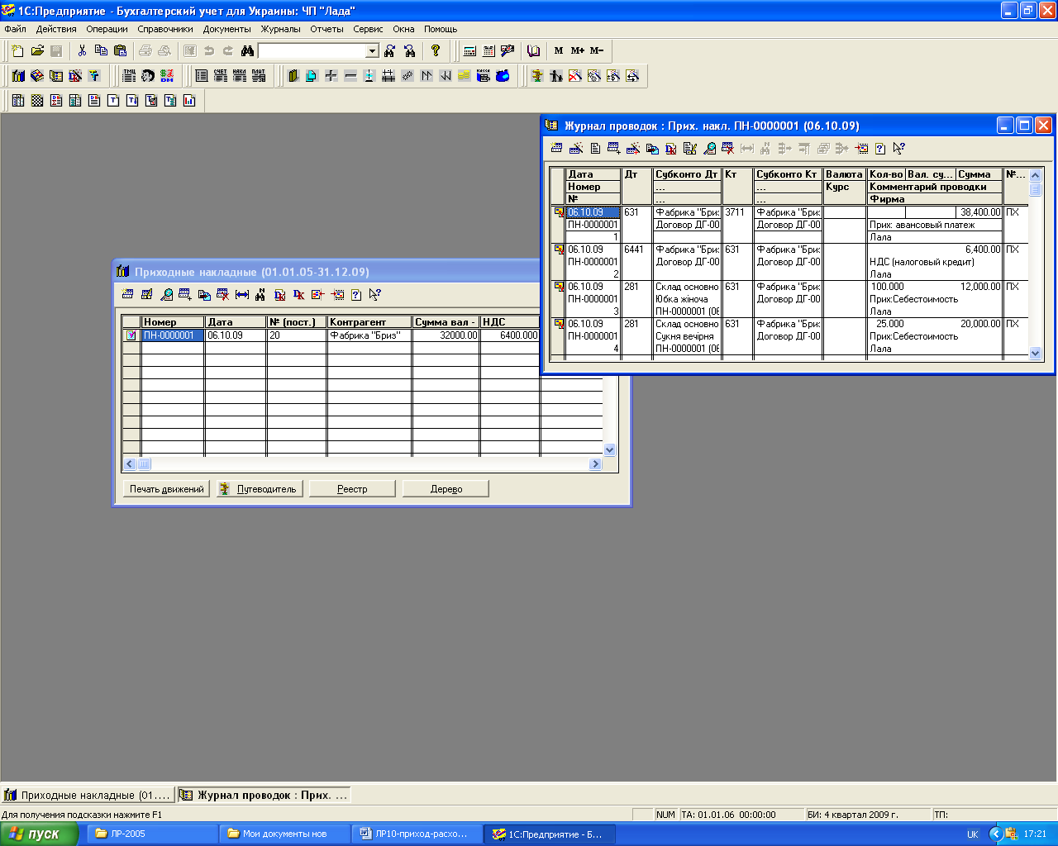Open the calendar icon in main toolbar

[488, 50]
